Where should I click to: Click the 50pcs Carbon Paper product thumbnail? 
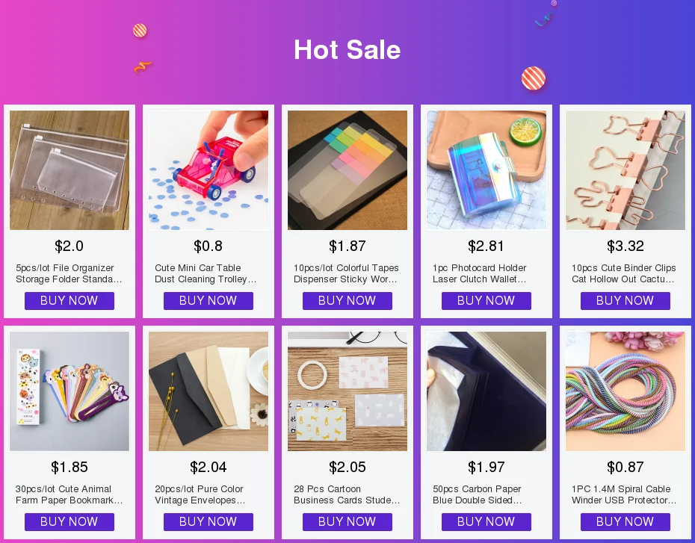pyautogui.click(x=486, y=391)
